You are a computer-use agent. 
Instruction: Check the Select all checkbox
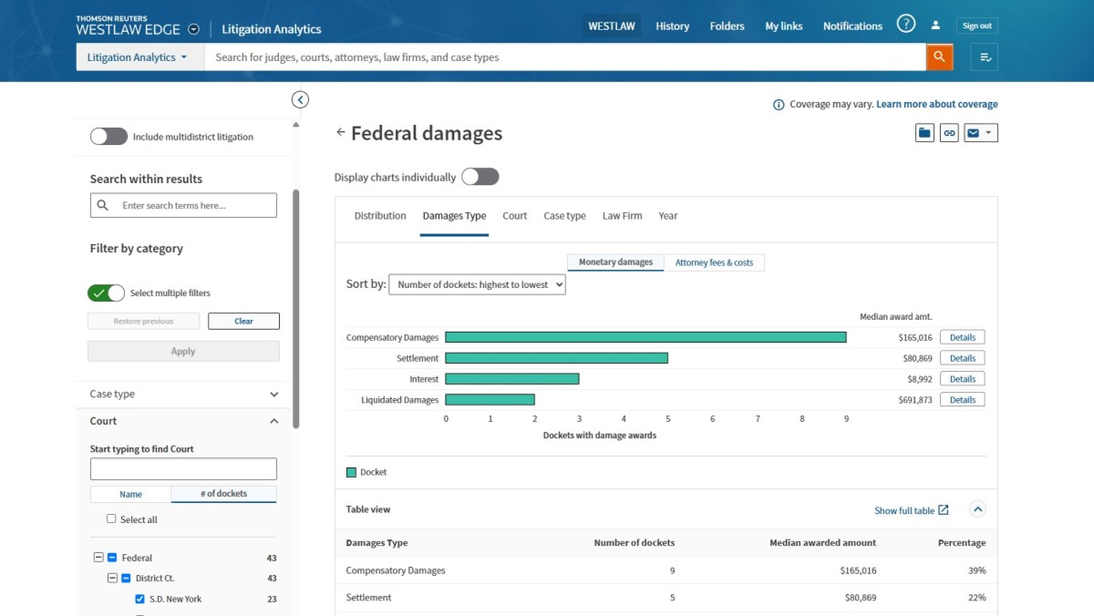pos(111,518)
